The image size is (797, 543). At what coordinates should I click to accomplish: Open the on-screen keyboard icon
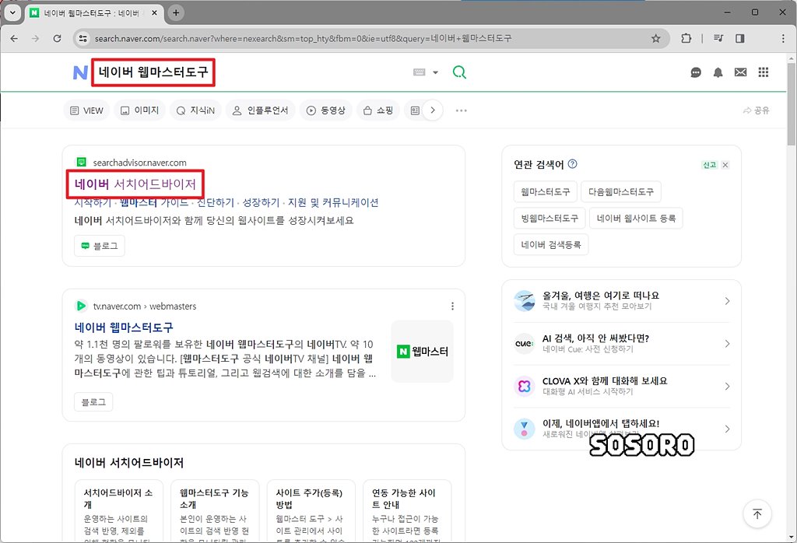coord(420,72)
